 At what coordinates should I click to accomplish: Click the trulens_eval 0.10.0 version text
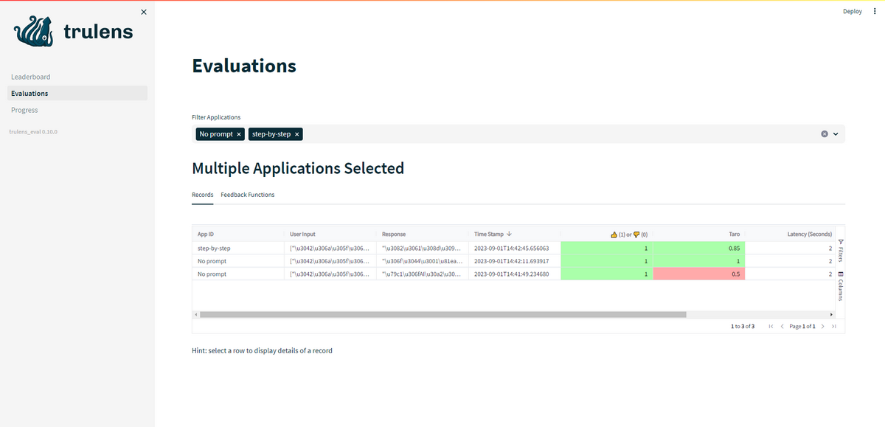(x=33, y=132)
